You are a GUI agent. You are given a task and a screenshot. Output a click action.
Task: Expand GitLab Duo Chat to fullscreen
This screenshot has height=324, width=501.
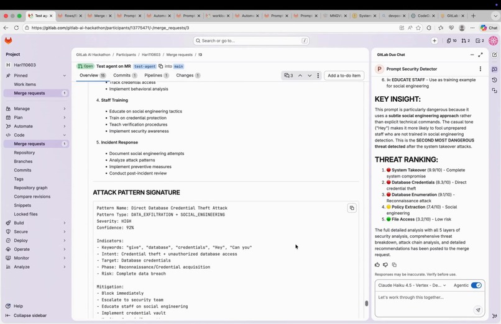[x=480, y=55]
